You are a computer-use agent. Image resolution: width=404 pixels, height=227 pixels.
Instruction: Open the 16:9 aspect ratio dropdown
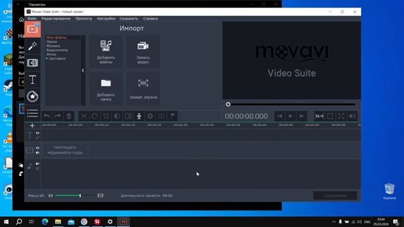click(319, 116)
